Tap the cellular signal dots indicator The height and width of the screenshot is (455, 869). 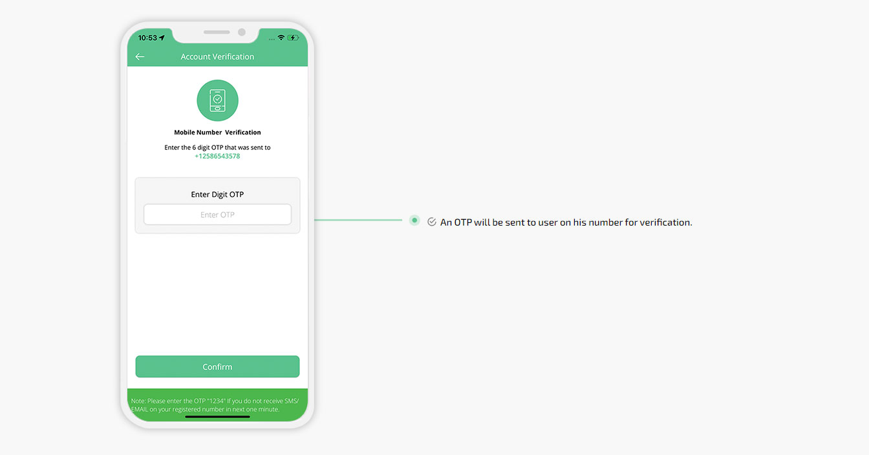pyautogui.click(x=272, y=38)
